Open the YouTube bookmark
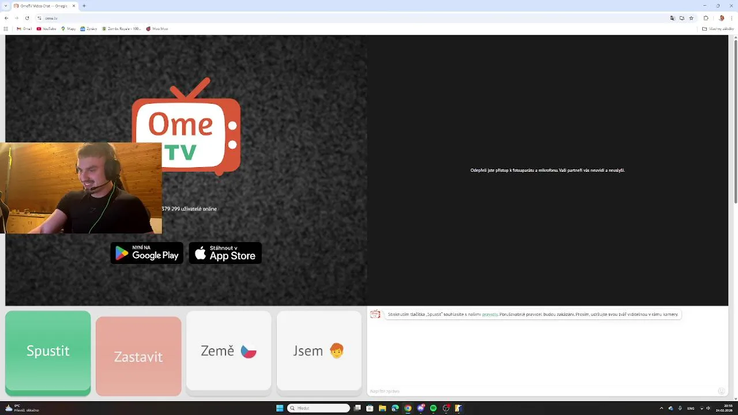The image size is (738, 415). [x=47, y=28]
